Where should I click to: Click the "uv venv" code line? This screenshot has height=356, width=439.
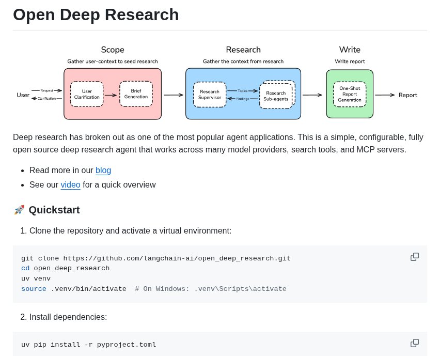[x=36, y=278]
